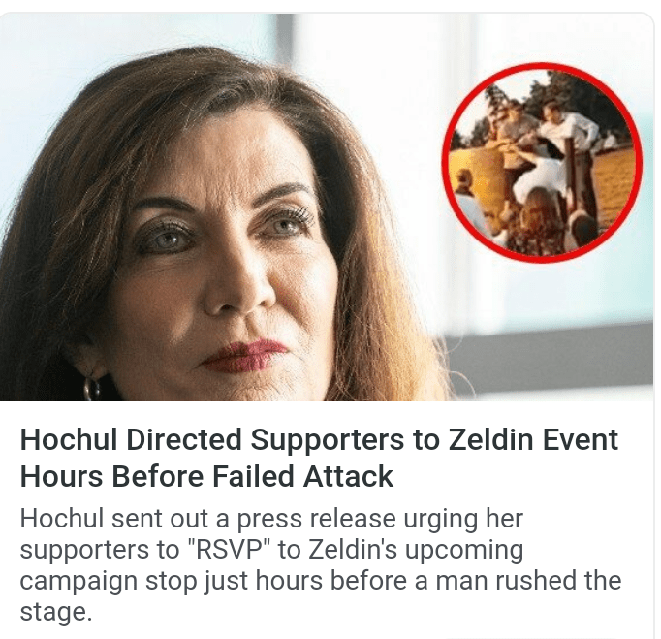The image size is (661, 639).
Task: Open the circular red-bordered inset photo
Action: [542, 163]
